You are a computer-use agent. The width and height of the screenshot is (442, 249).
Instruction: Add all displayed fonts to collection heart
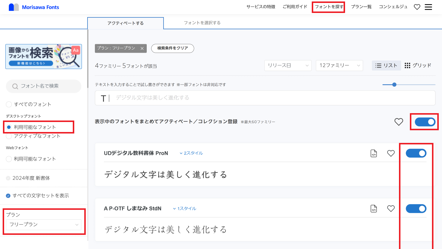[x=399, y=122]
